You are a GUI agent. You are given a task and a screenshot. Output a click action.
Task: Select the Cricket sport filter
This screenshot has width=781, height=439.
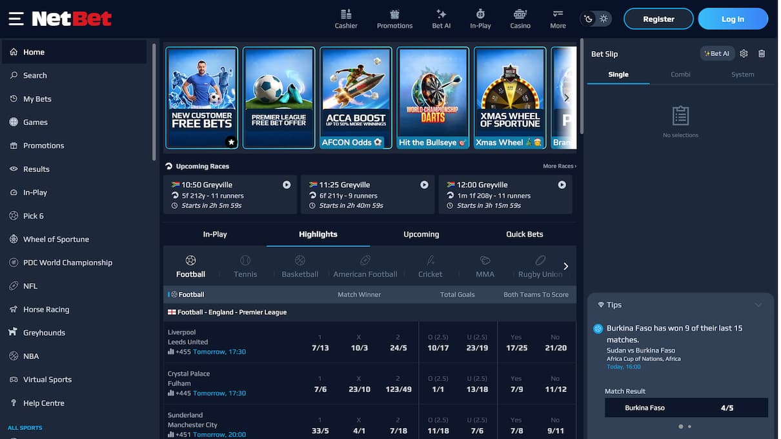[430, 266]
